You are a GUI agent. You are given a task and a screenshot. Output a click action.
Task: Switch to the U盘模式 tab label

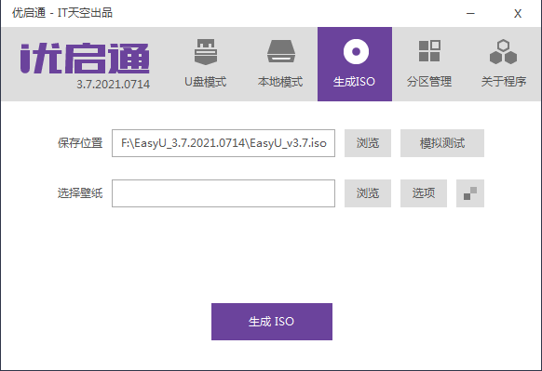coord(206,82)
